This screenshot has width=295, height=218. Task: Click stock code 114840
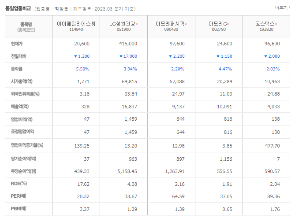coord(76,30)
